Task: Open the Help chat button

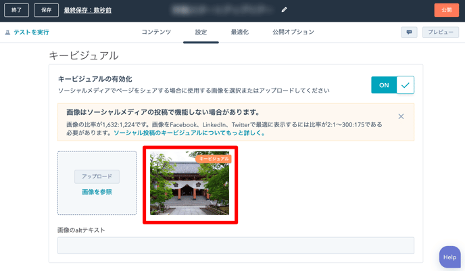Action: 449,257
